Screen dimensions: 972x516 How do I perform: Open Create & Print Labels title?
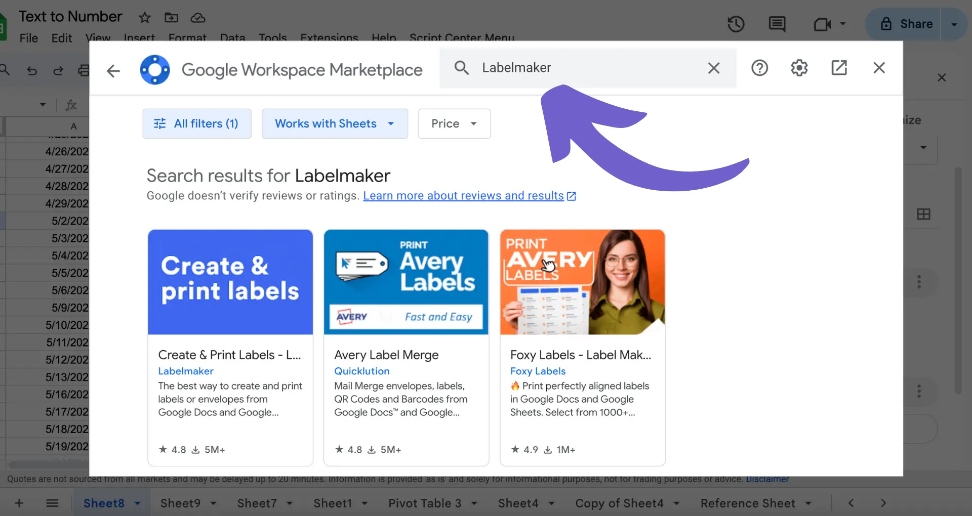tap(229, 355)
